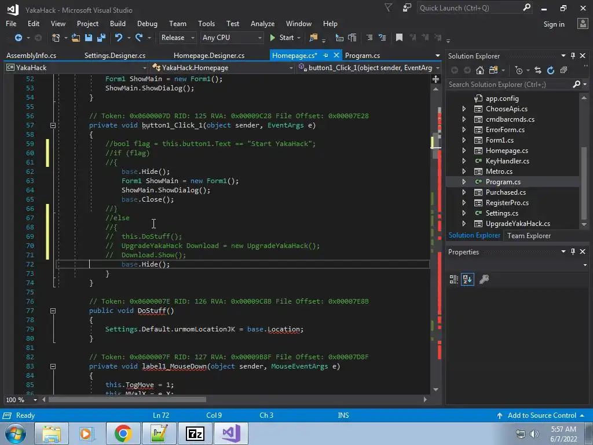Click Sync with Active Document icon
This screenshot has width=593, height=445.
tap(538, 70)
